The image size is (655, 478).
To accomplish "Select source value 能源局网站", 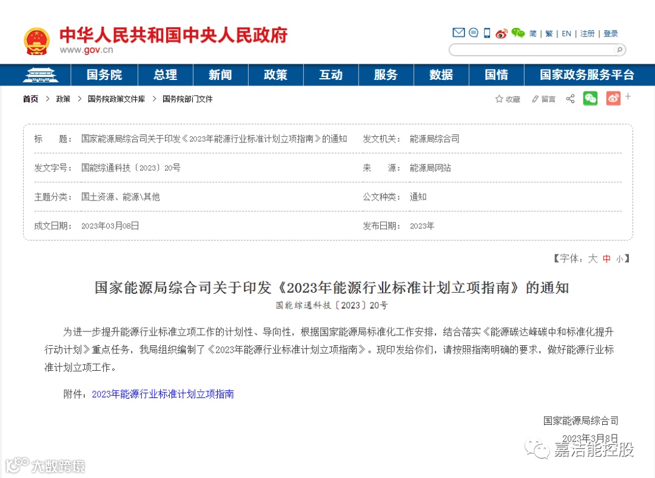I will tap(430, 168).
